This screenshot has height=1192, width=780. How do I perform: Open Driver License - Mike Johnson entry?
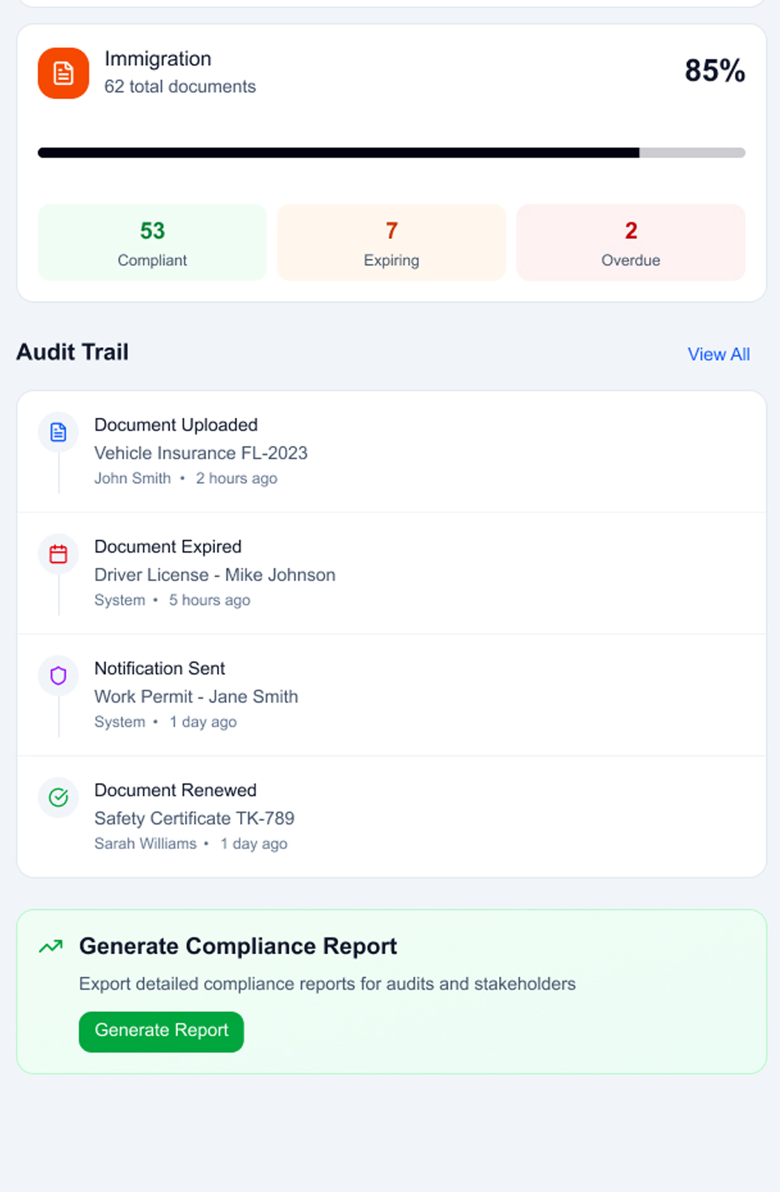click(x=215, y=574)
